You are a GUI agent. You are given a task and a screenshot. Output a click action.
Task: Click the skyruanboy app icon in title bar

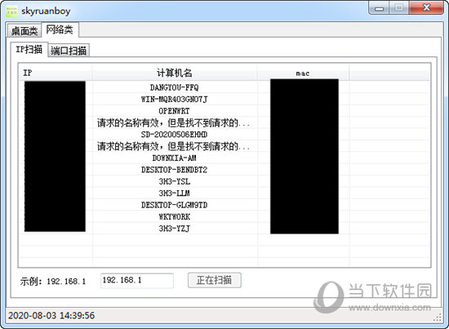[x=11, y=11]
